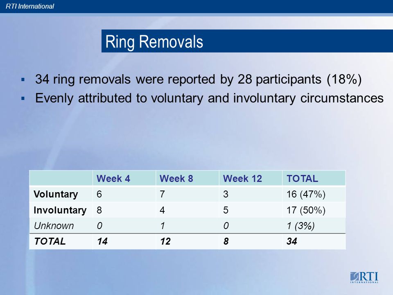Image resolution: width=393 pixels, height=295 pixels.
Task: Click the grand total cell showing 34
Action: point(292,241)
